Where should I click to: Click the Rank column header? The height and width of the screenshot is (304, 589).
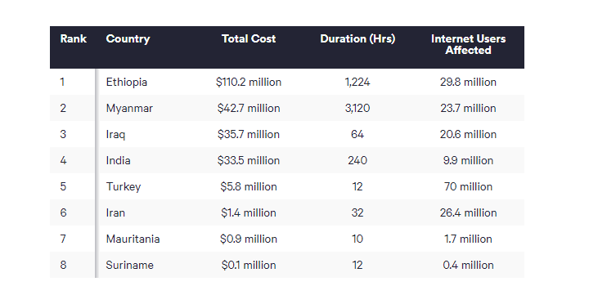74,38
